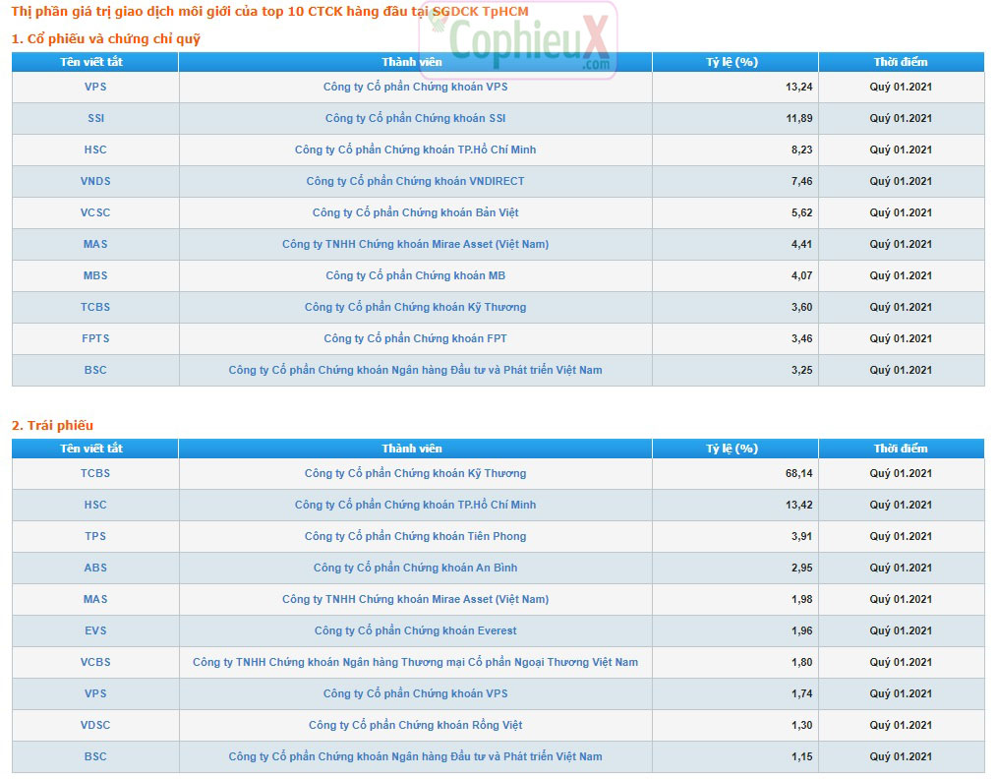Open the VCBS ticker link
This screenshot has height=779, width=997.
95,662
